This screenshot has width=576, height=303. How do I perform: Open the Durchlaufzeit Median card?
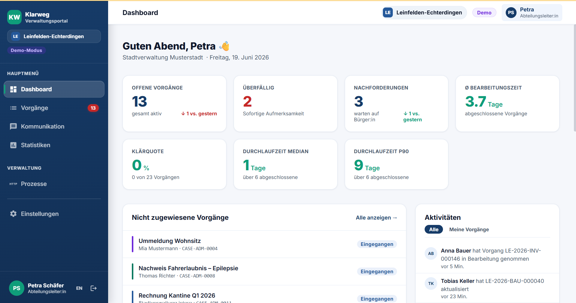click(286, 164)
